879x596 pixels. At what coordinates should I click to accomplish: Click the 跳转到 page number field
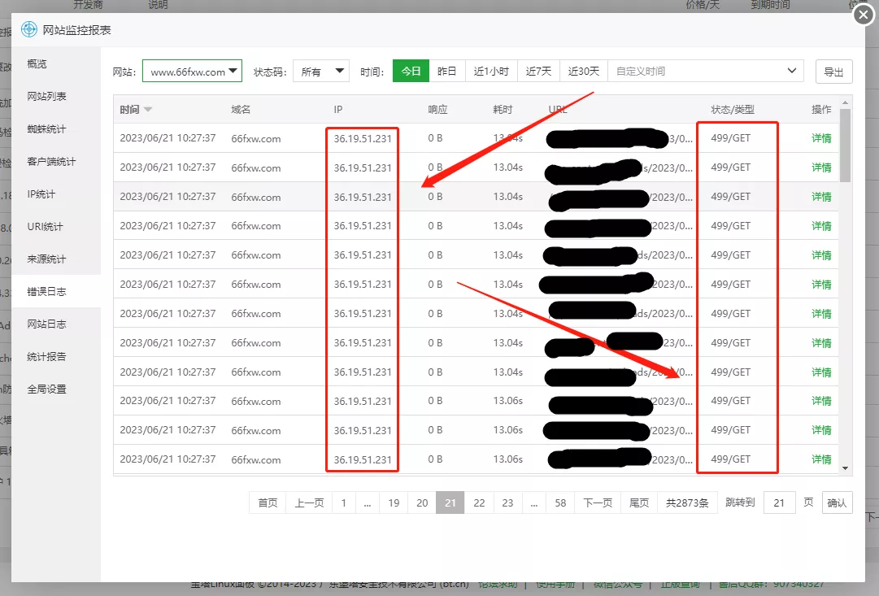[x=779, y=503]
